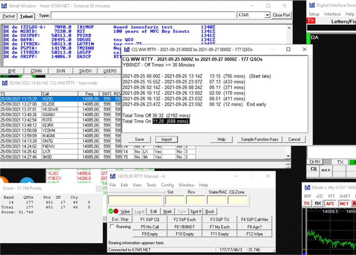Click the callsign entry field
356x255 pixels.
(135, 200)
